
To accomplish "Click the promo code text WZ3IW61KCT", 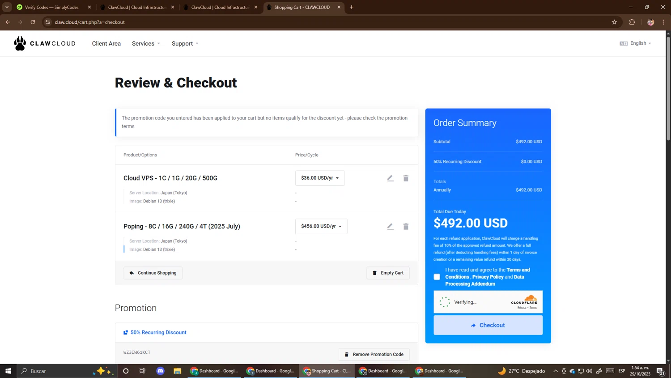I will click(x=137, y=352).
